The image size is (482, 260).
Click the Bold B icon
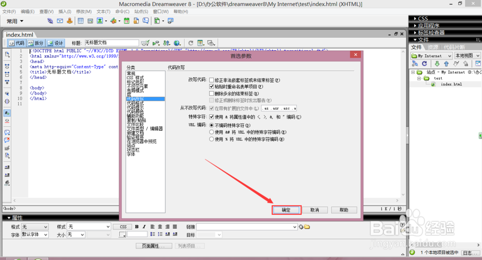[x=137, y=227]
